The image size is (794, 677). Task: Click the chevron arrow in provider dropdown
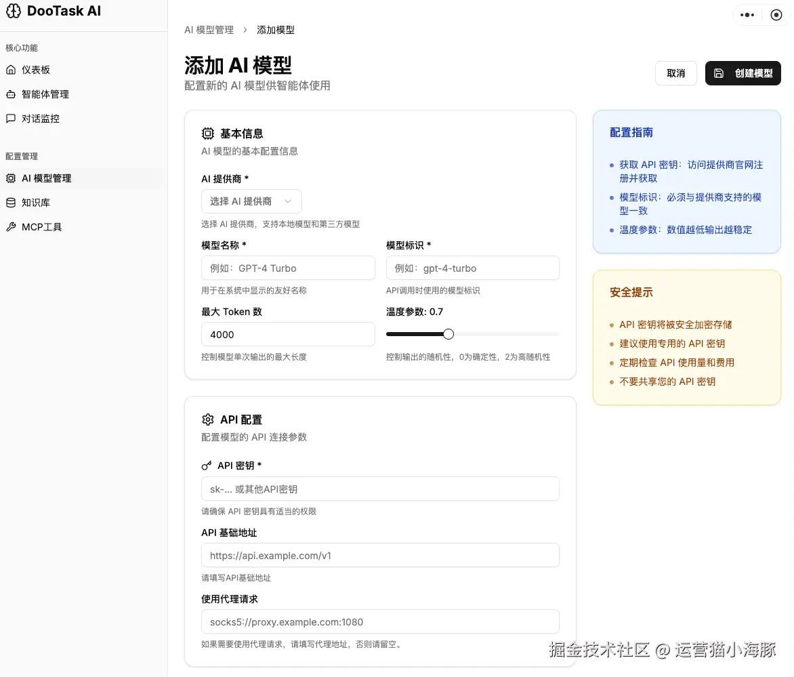(x=288, y=201)
